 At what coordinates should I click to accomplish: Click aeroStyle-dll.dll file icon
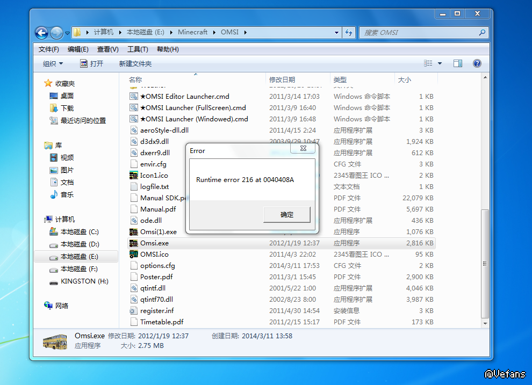pyautogui.click(x=134, y=130)
